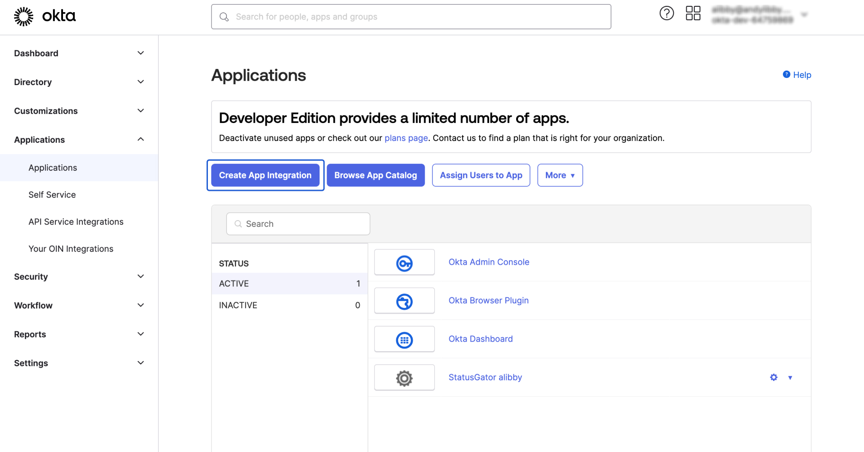This screenshot has height=452, width=864.
Task: Click the Okta logo
Action: 45,16
